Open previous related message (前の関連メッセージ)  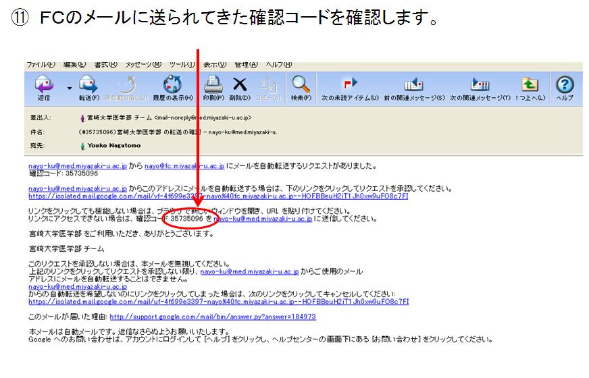(413, 85)
